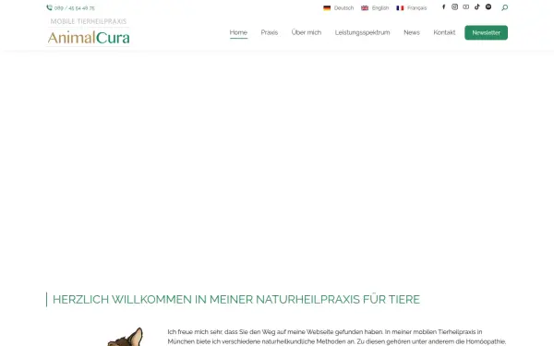Click the Herzlich Willkommen heading
554x346 pixels.
(x=236, y=299)
